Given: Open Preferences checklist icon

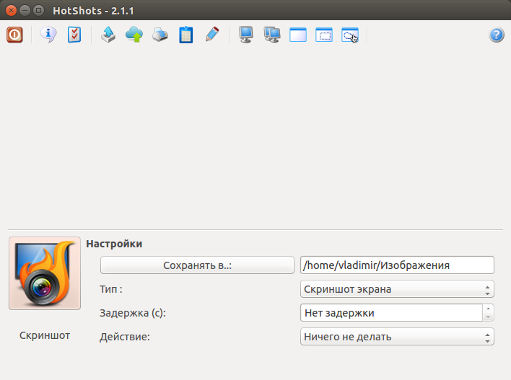Looking at the screenshot, I should pyautogui.click(x=74, y=35).
